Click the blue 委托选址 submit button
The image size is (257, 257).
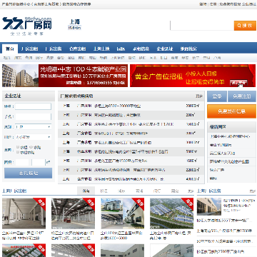(28, 173)
